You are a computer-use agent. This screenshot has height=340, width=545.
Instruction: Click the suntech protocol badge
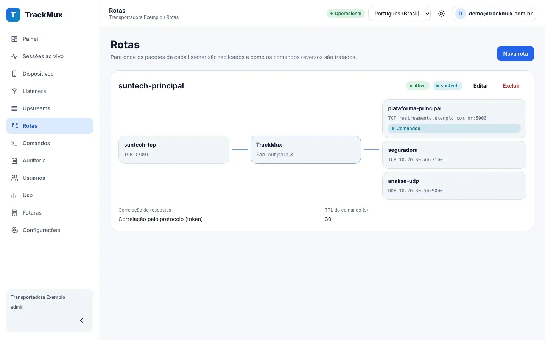pos(447,86)
